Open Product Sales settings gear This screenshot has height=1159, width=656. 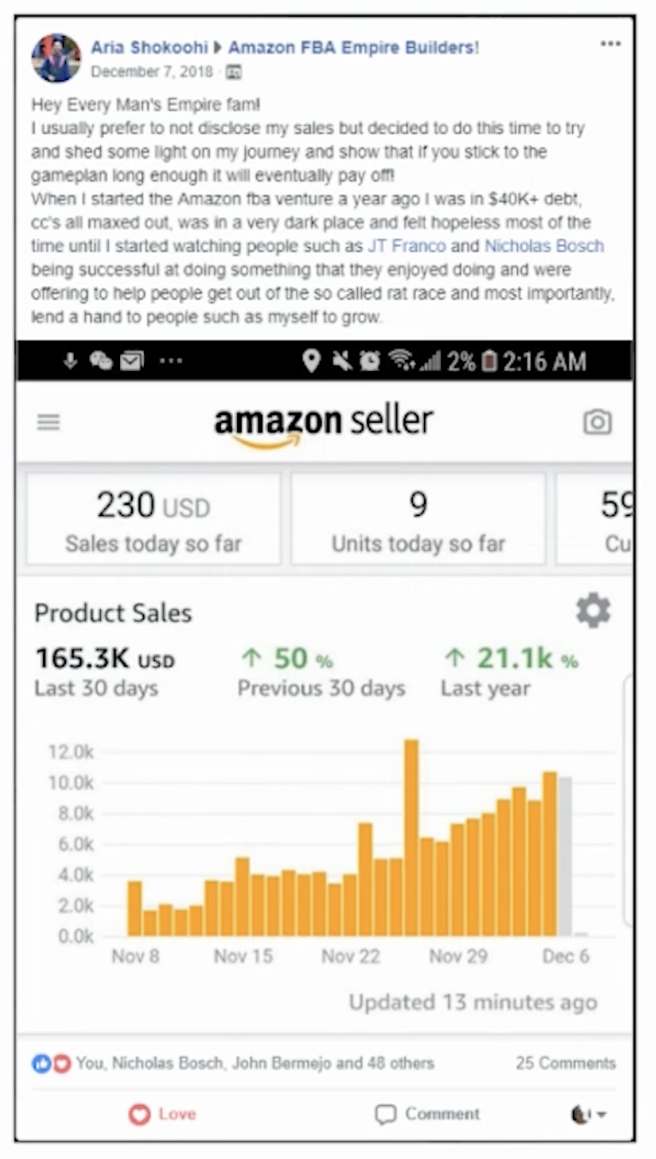593,611
